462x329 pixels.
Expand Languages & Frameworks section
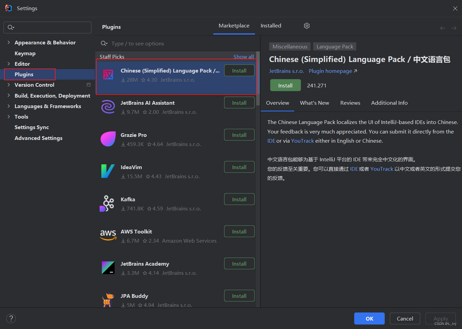click(x=8, y=106)
